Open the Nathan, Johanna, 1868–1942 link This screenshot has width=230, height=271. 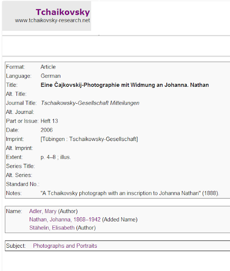(65, 219)
